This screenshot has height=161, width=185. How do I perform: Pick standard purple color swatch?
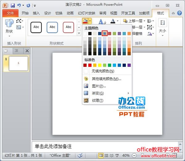coord(129,65)
